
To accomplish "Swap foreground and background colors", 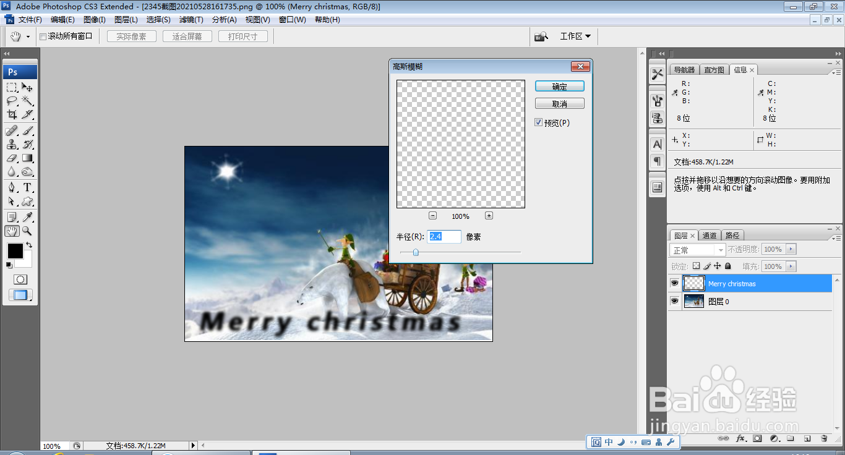I will coord(28,245).
